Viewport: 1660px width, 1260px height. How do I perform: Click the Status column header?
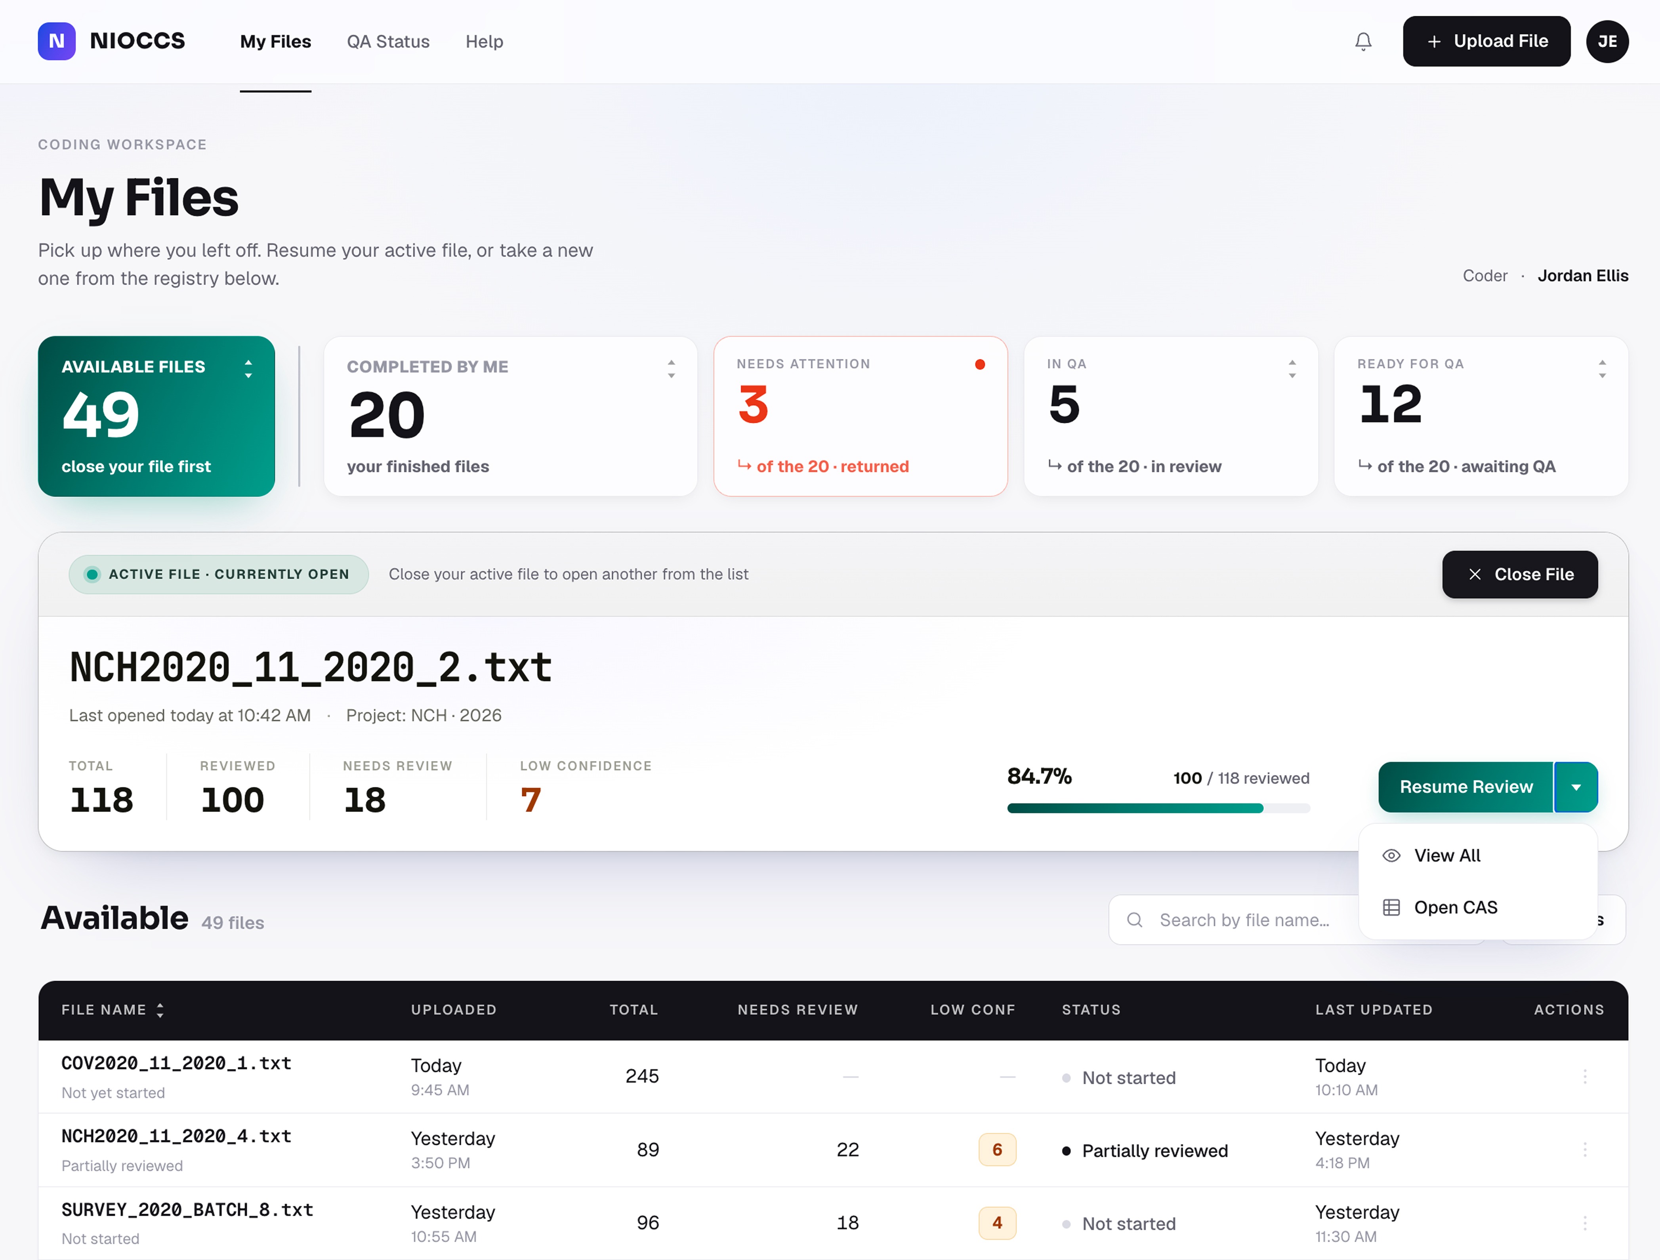point(1090,1010)
